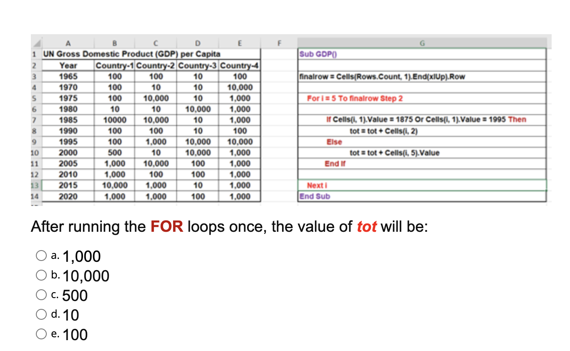The width and height of the screenshot is (570, 351).
Task: Click the 'Country-3' header cell
Action: click(x=198, y=66)
